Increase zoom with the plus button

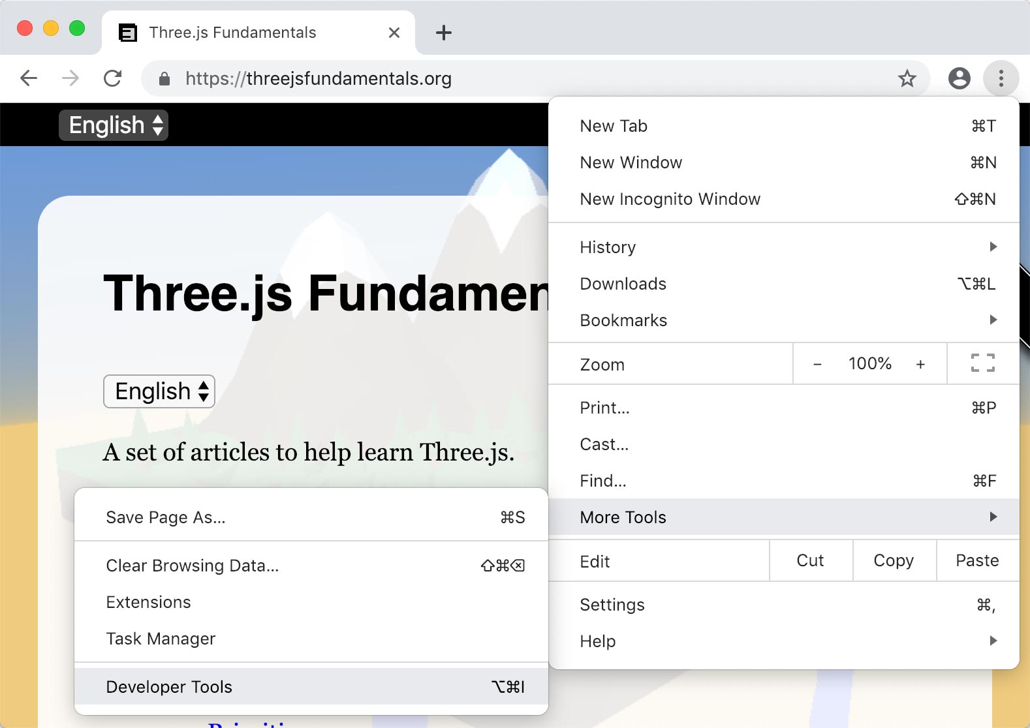click(x=920, y=364)
